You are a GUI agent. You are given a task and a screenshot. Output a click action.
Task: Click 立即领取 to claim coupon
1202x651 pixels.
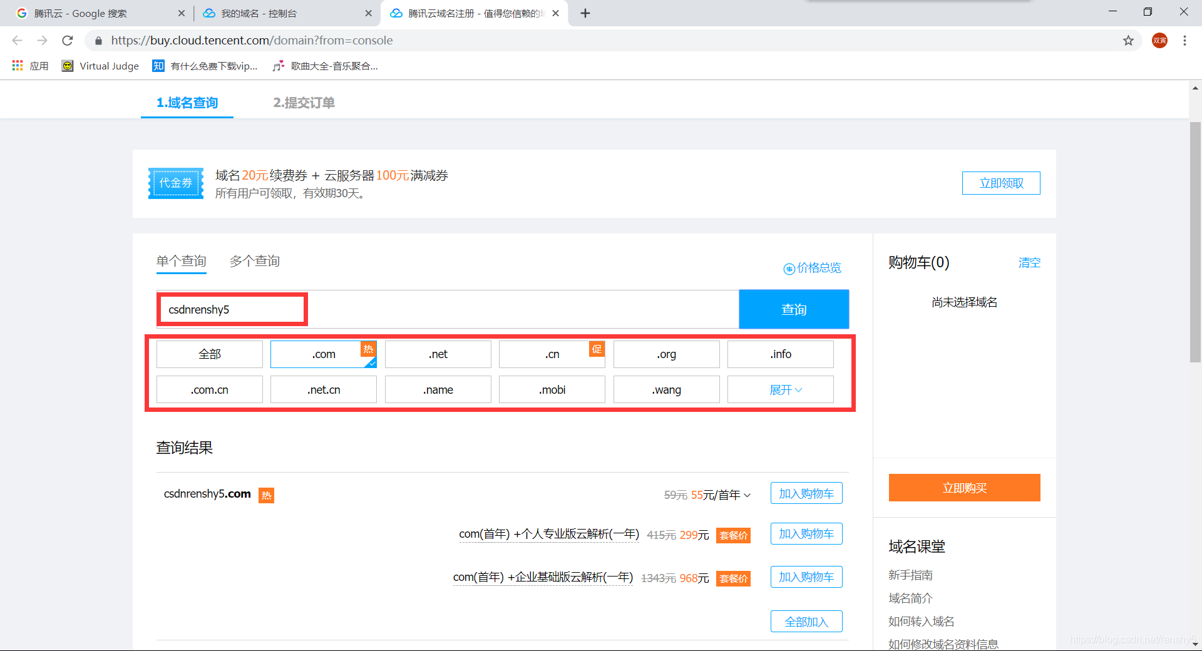(1001, 183)
